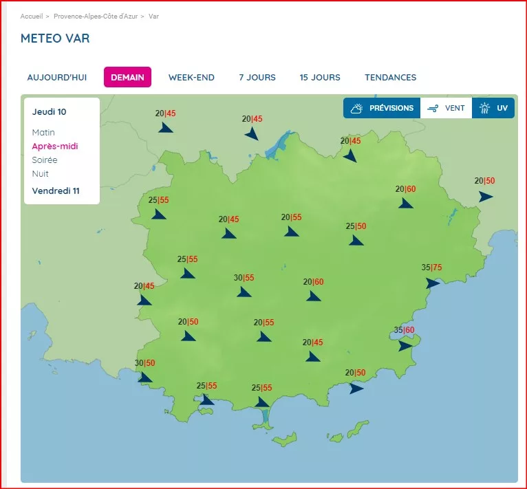The width and height of the screenshot is (527, 489).
Task: Click the METEO VAR page heading
Action: coord(55,39)
